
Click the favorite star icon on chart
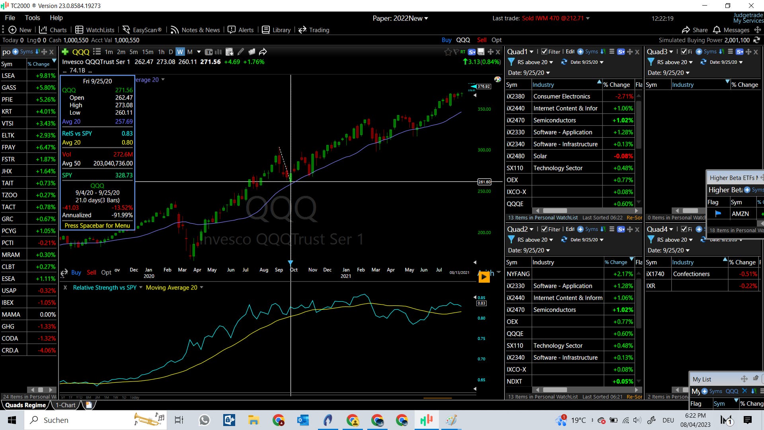(448, 52)
